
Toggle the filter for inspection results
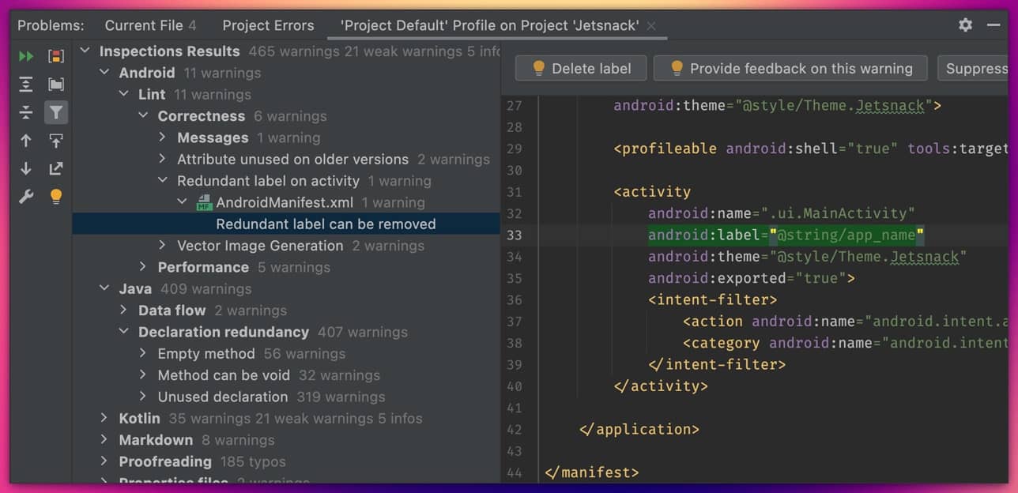(56, 112)
